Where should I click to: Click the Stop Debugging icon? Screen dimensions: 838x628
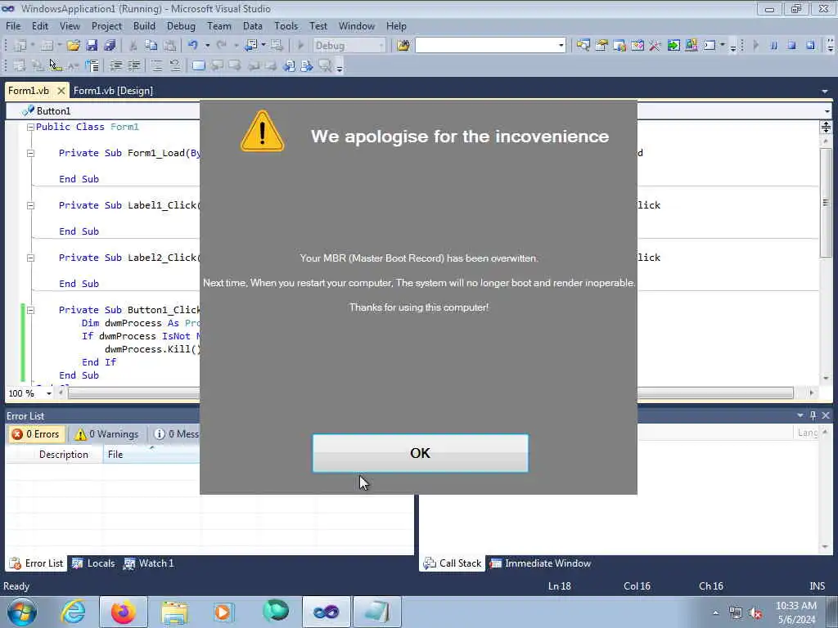tap(791, 46)
